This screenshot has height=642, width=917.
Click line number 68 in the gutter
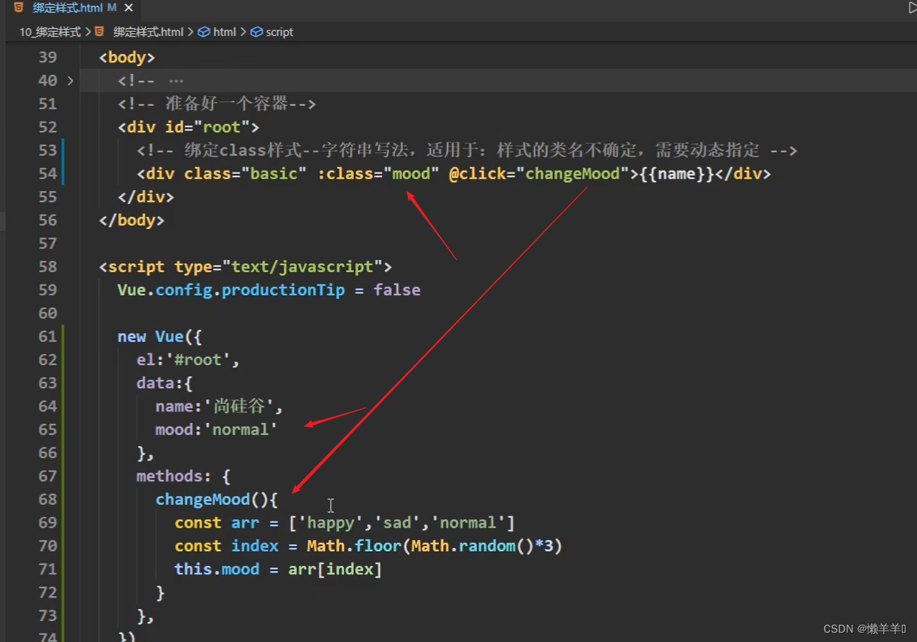[47, 499]
